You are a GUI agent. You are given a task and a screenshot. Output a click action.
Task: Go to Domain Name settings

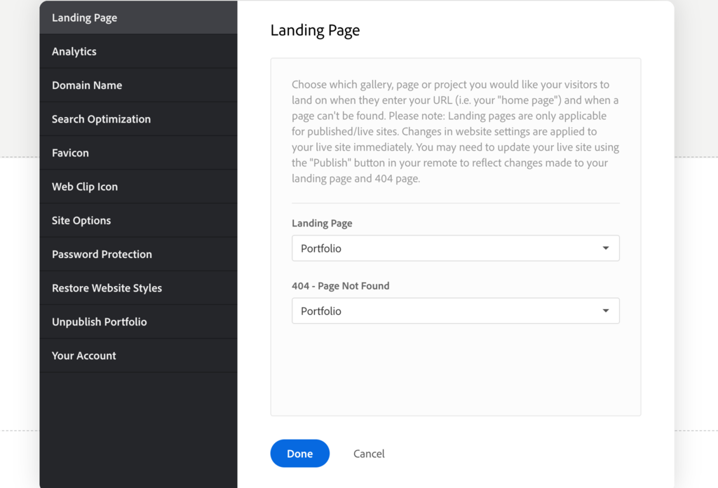pos(138,85)
